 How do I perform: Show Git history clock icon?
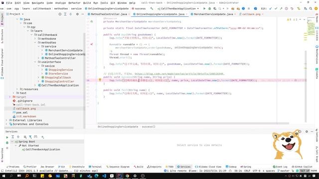[x=286, y=8]
